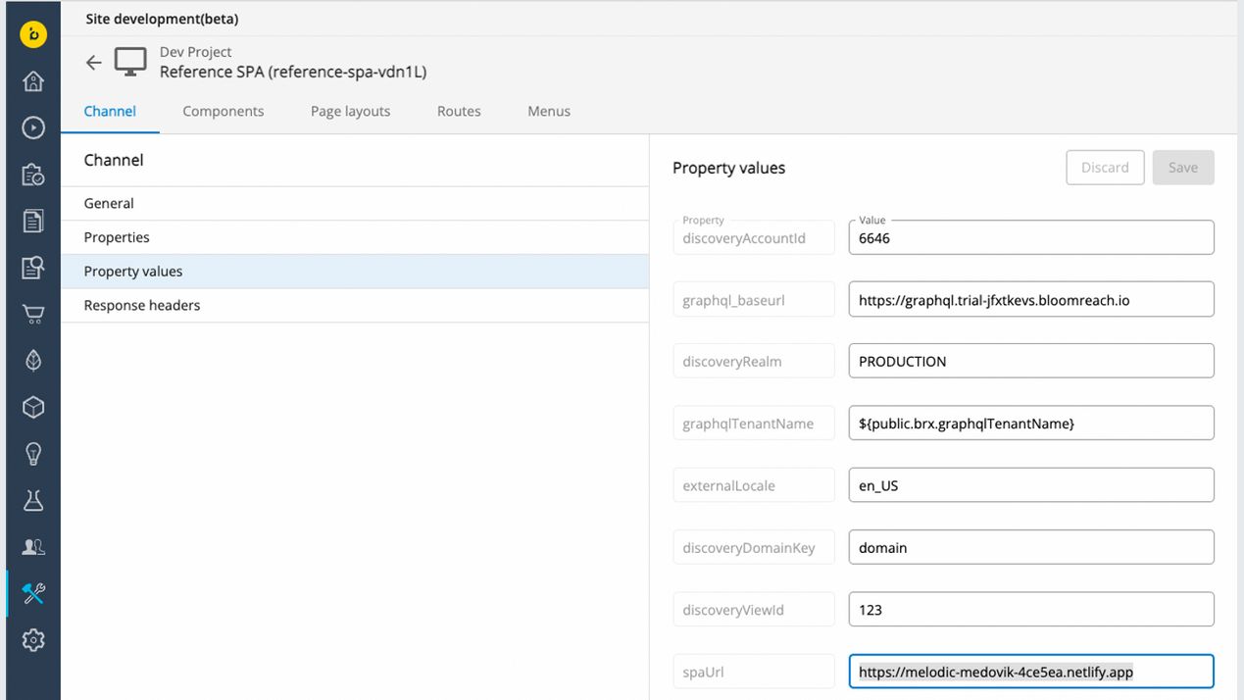Image resolution: width=1244 pixels, height=700 pixels.
Task: Open the document page sidebar icon
Action: (x=33, y=221)
